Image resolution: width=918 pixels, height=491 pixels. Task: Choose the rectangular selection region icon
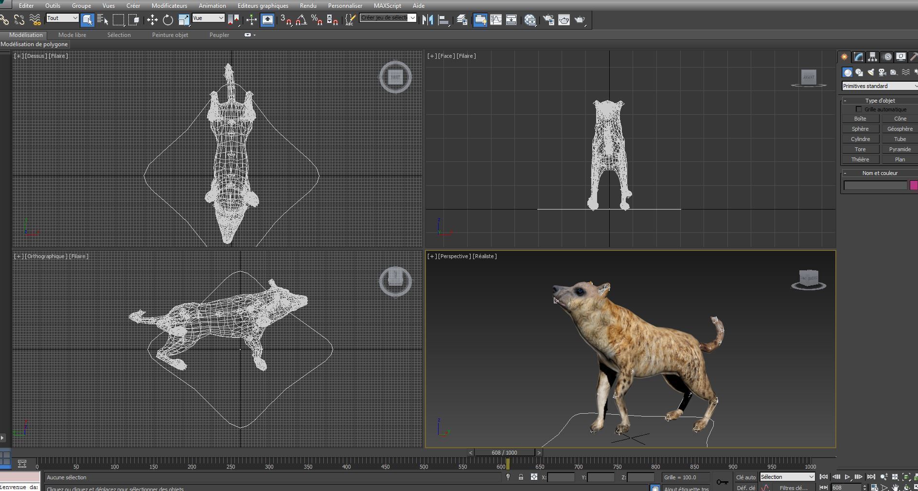[118, 19]
